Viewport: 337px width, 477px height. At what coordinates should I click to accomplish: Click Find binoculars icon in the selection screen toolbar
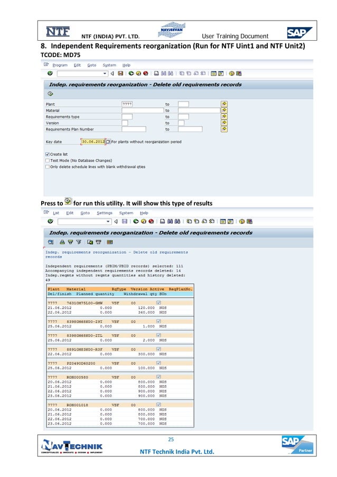coord(164,74)
